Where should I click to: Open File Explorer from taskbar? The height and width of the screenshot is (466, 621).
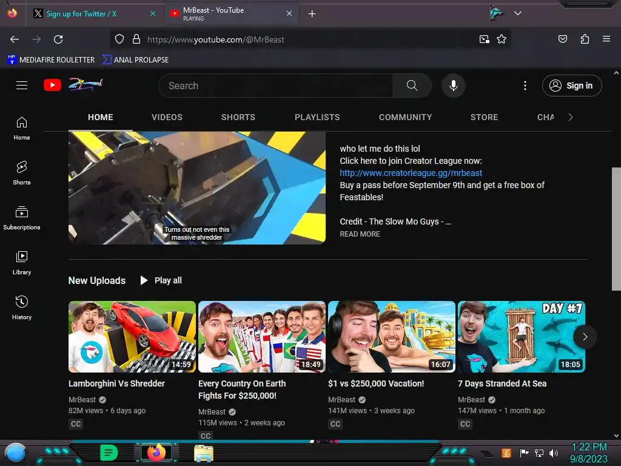pos(204,453)
